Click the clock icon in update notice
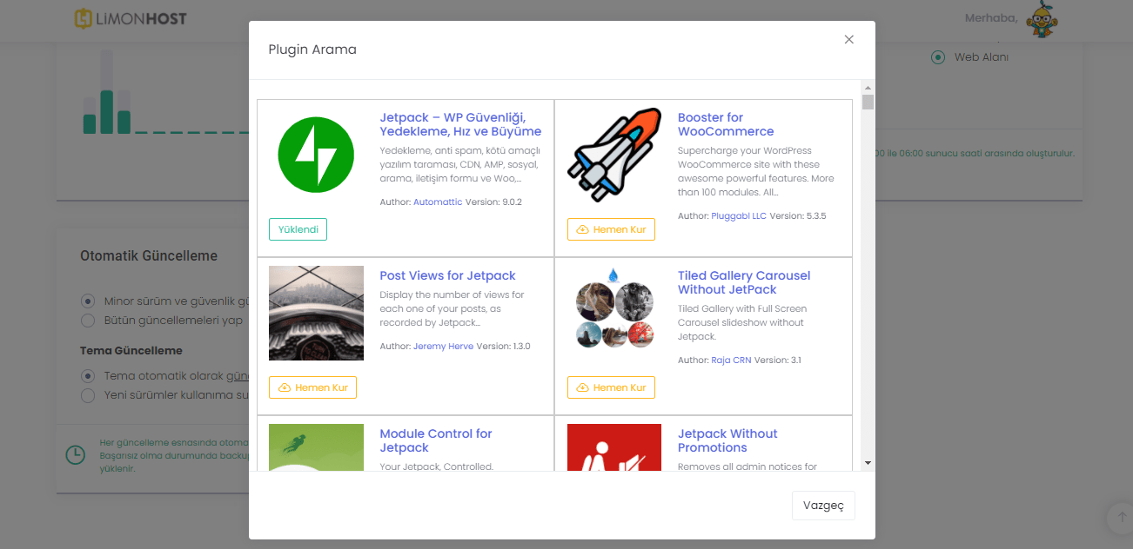 (76, 454)
